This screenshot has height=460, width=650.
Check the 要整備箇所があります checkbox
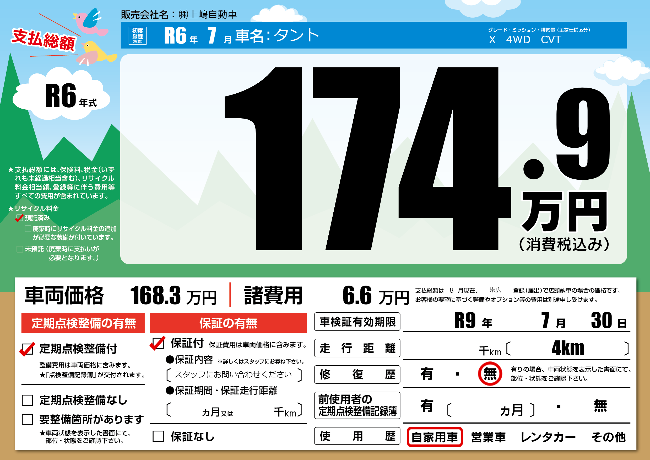pos(28,419)
